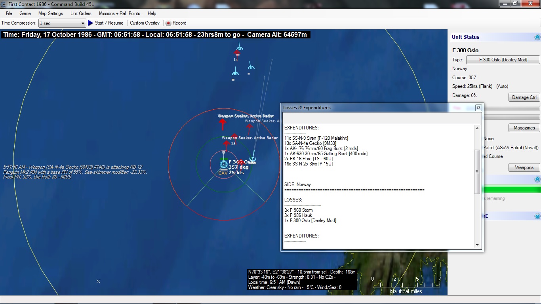Click the Norway side label in Unit Status

tap(459, 68)
